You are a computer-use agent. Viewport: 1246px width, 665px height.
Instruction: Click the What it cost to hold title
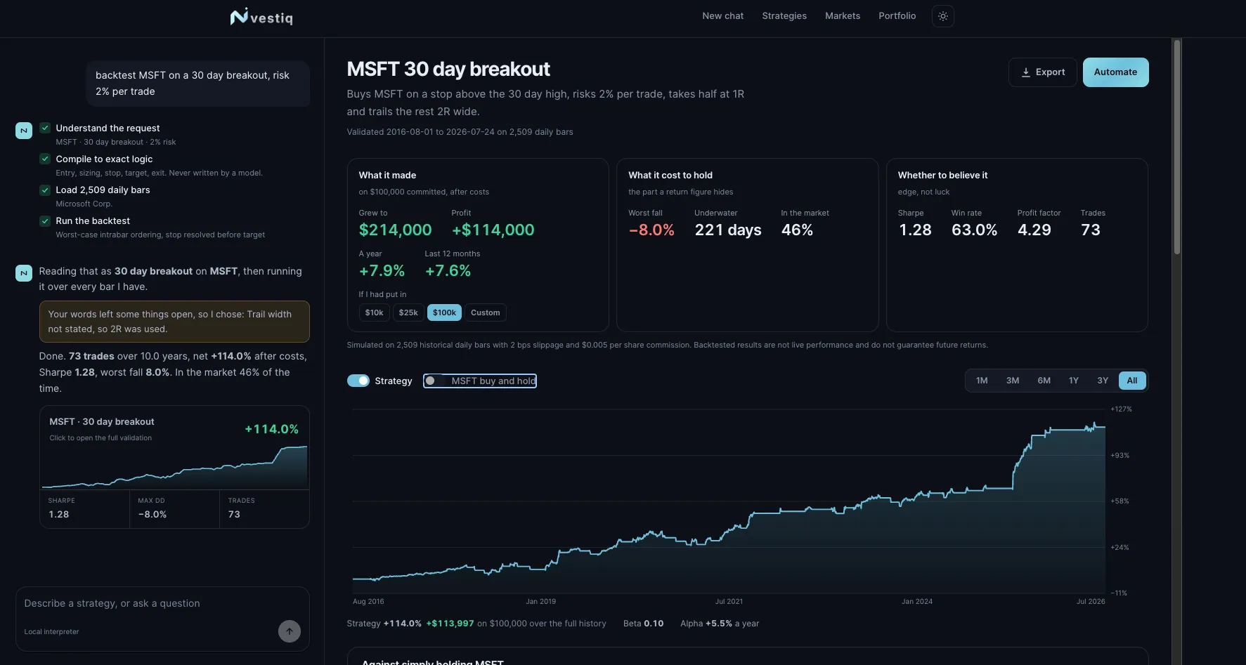[x=670, y=176]
